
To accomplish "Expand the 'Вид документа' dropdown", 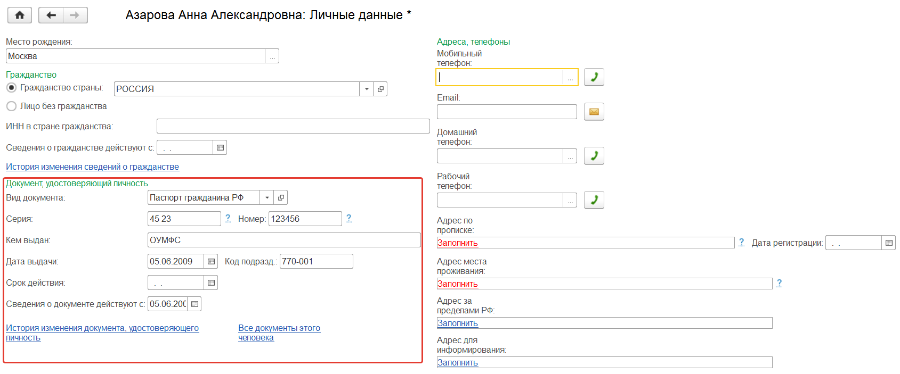I will click(267, 198).
